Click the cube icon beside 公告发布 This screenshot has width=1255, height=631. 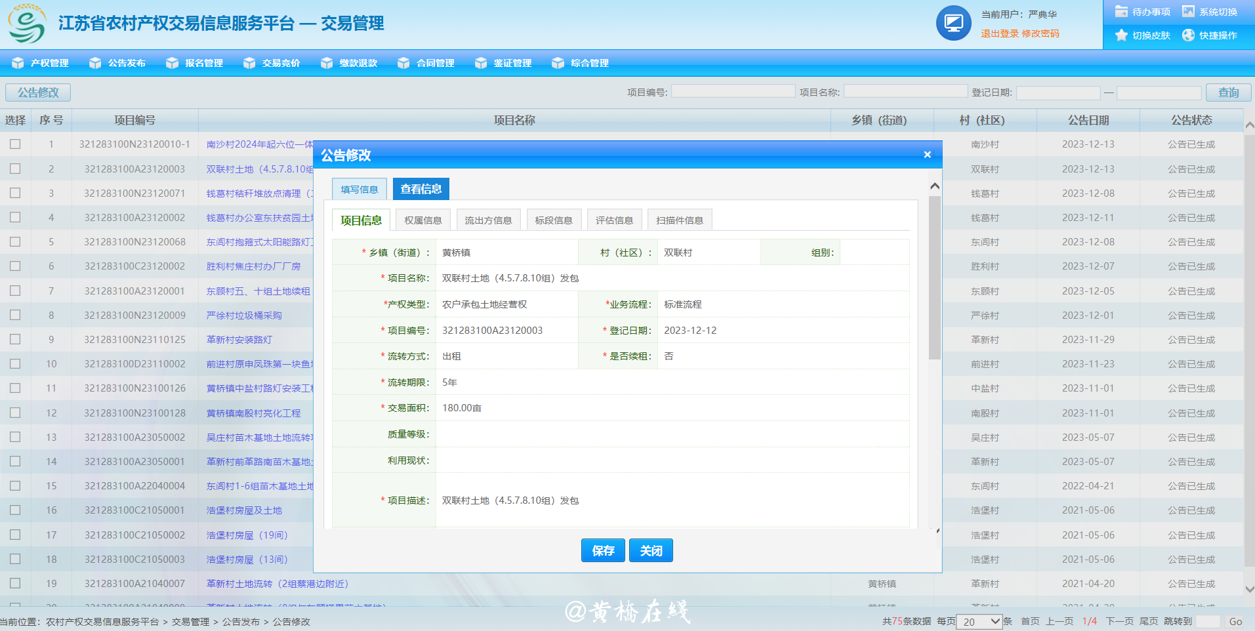point(95,63)
